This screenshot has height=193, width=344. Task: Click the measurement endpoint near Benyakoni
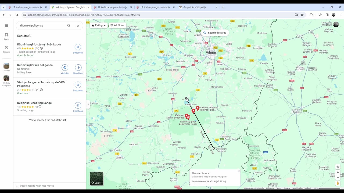(x=214, y=148)
